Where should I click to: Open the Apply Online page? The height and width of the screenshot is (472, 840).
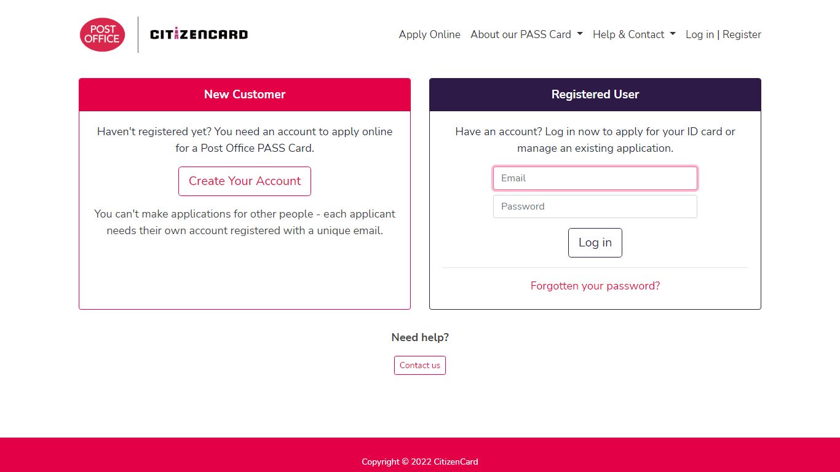tap(429, 34)
